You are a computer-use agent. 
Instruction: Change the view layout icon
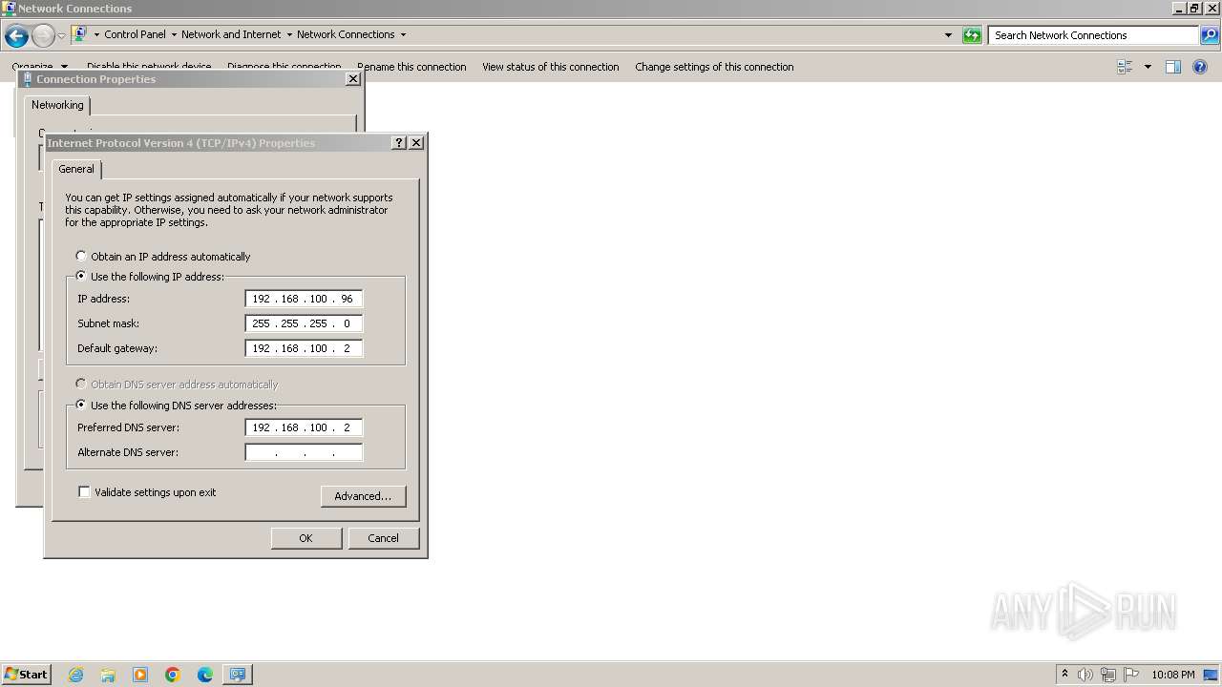1125,67
